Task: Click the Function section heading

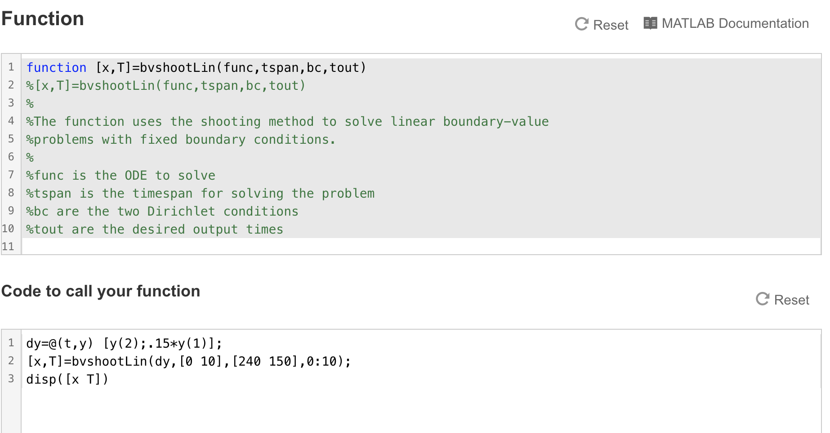Action: tap(43, 18)
